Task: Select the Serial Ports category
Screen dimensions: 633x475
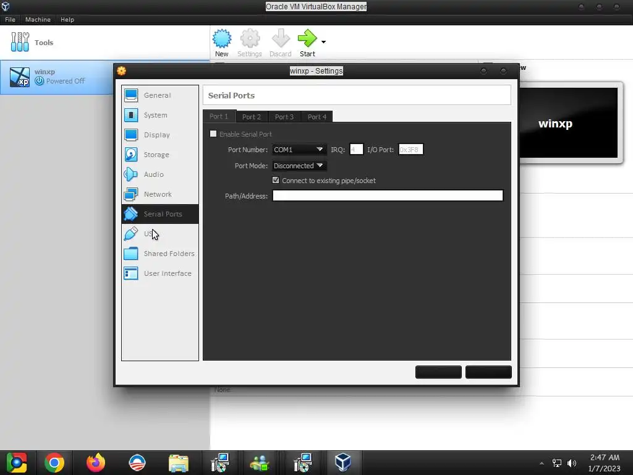Action: click(160, 214)
